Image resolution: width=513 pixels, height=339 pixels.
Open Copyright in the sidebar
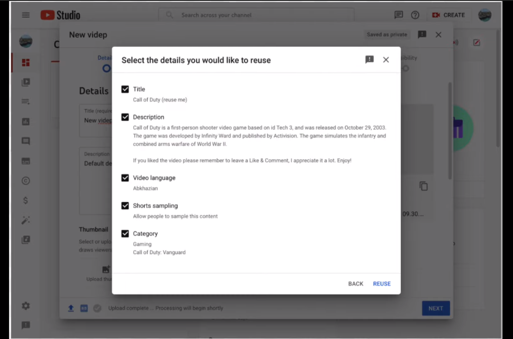coord(25,181)
